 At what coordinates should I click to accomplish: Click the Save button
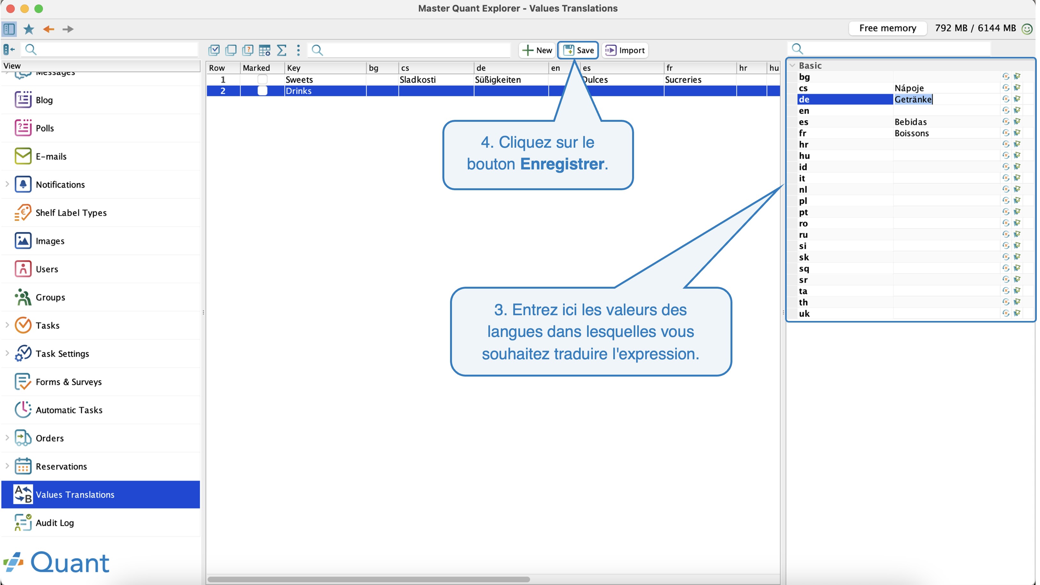[578, 50]
